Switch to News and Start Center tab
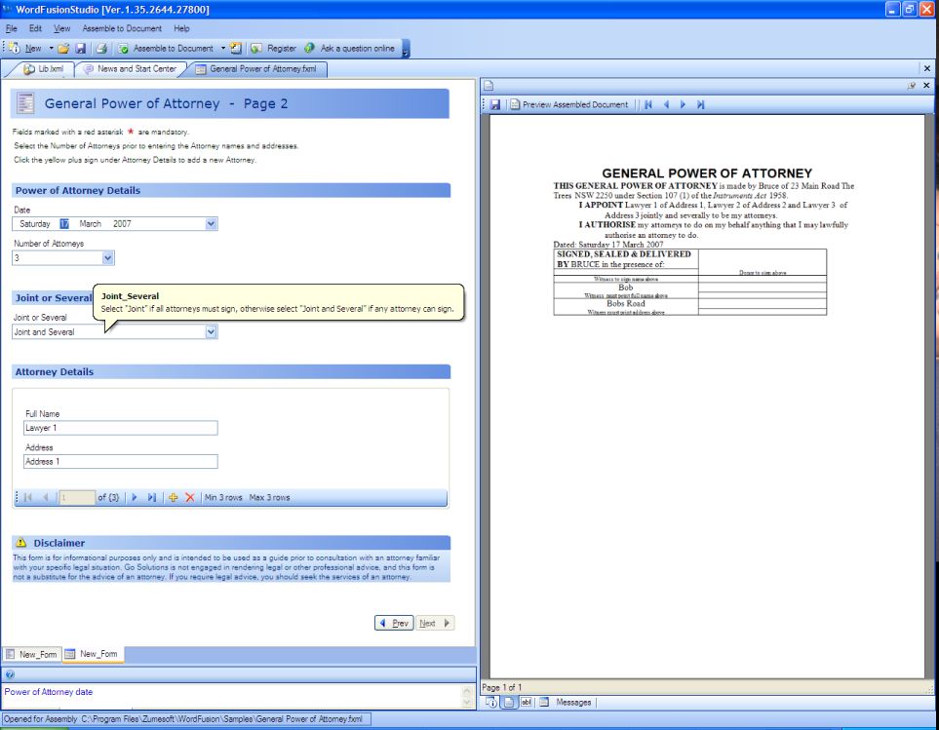 coord(131,69)
